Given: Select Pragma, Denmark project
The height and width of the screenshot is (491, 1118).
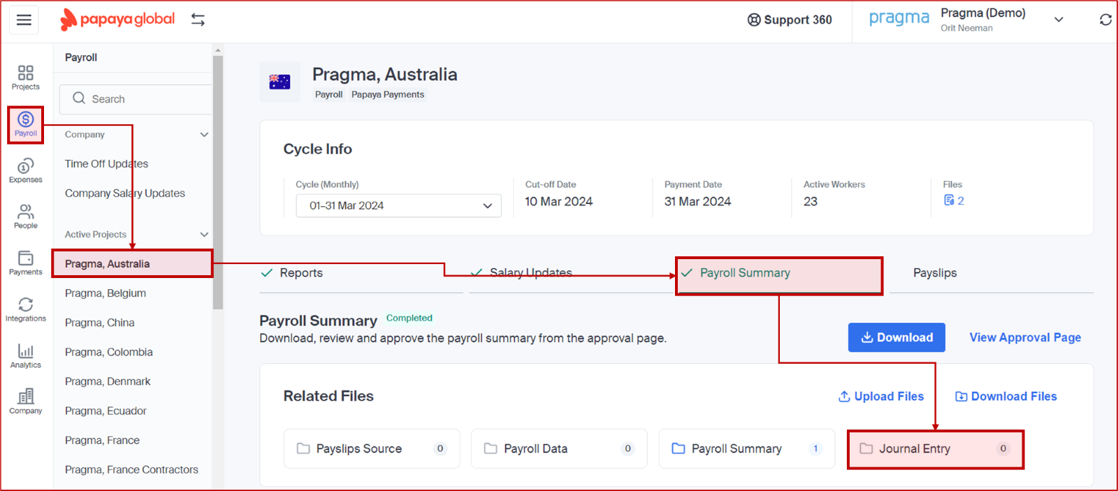Looking at the screenshot, I should coord(108,381).
